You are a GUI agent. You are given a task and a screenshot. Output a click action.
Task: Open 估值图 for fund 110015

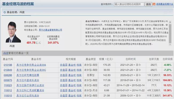pyautogui.click(x=64, y=96)
